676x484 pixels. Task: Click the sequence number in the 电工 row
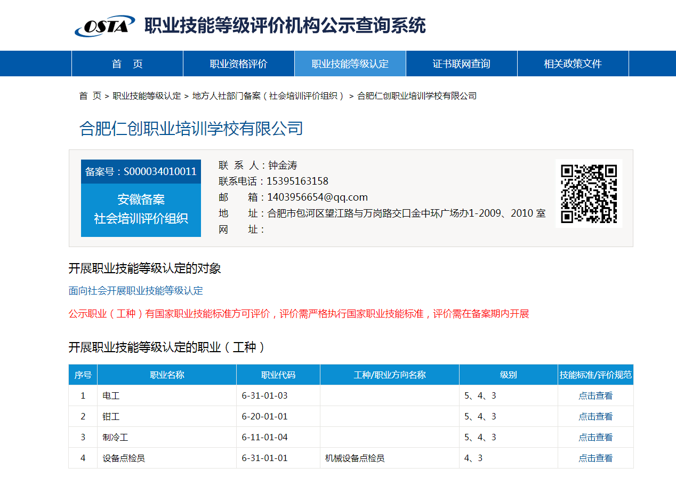click(83, 396)
